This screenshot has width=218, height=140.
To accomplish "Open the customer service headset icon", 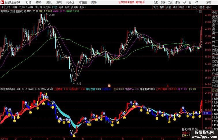I will coord(185,2).
